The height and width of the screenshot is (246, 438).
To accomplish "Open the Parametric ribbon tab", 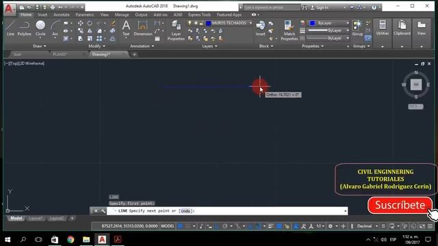I will tap(85, 15).
